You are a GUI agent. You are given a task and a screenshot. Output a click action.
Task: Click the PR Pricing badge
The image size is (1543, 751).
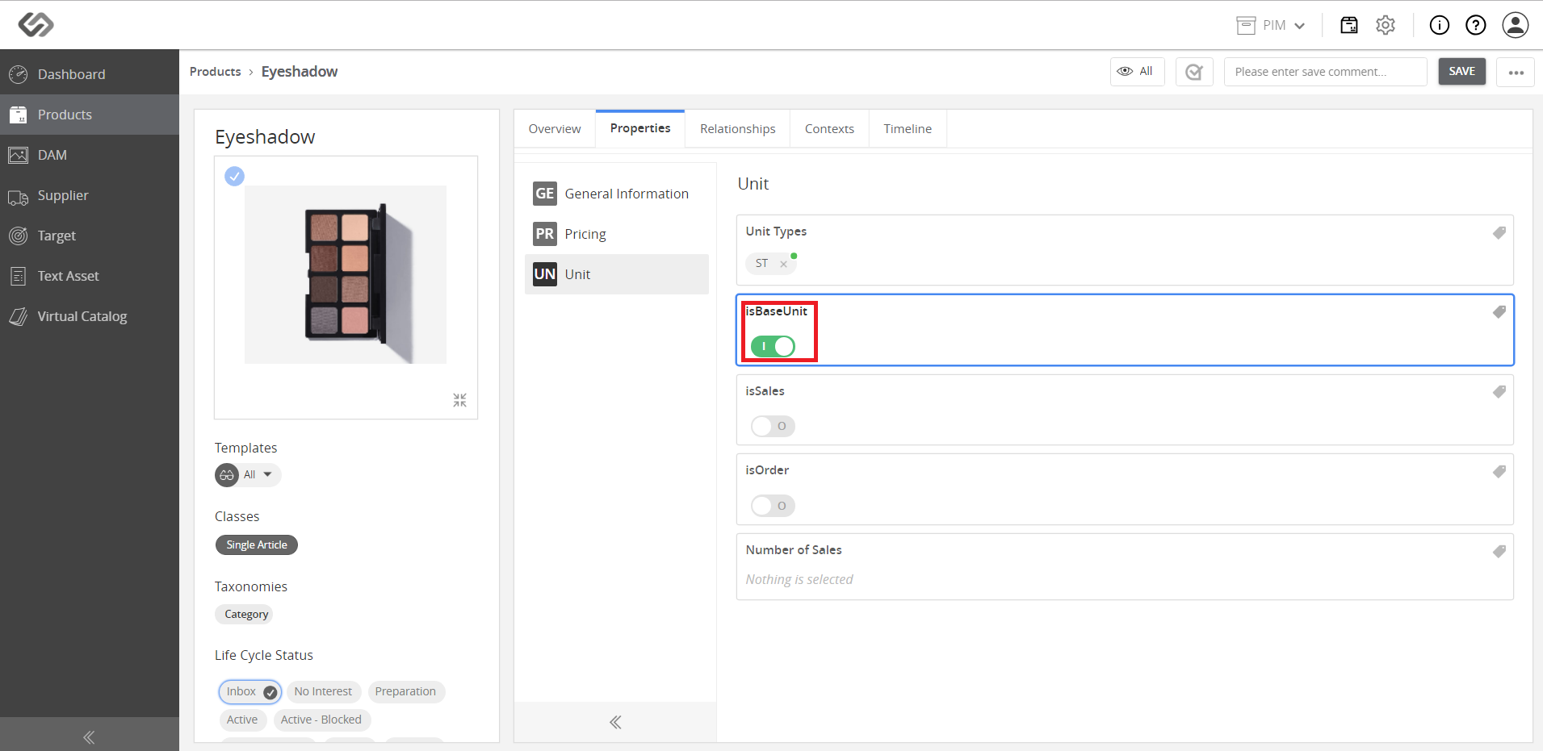coord(545,234)
